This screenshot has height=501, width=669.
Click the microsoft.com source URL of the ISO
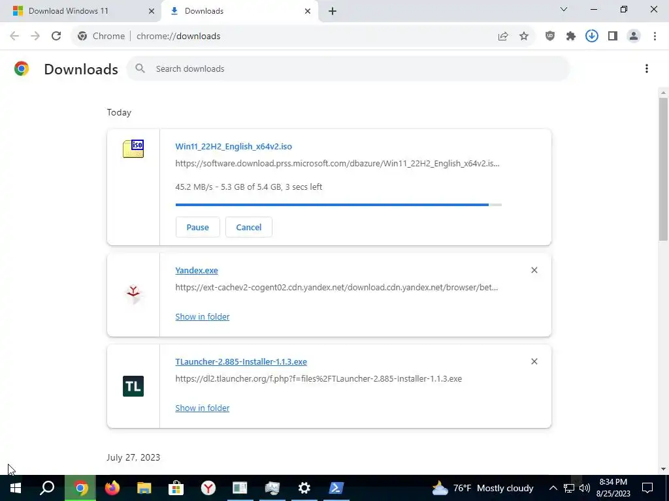[337, 163]
